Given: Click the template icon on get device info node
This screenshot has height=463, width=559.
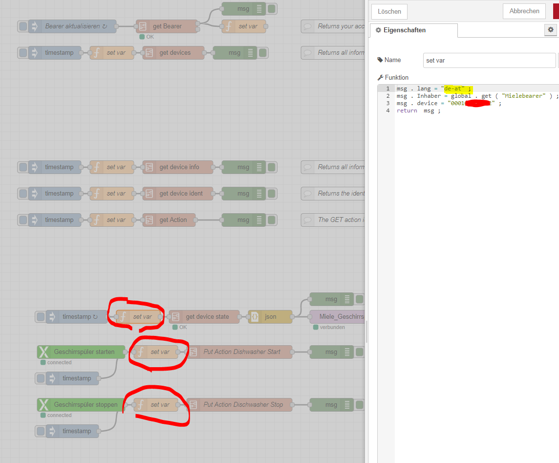Looking at the screenshot, I should [x=149, y=167].
